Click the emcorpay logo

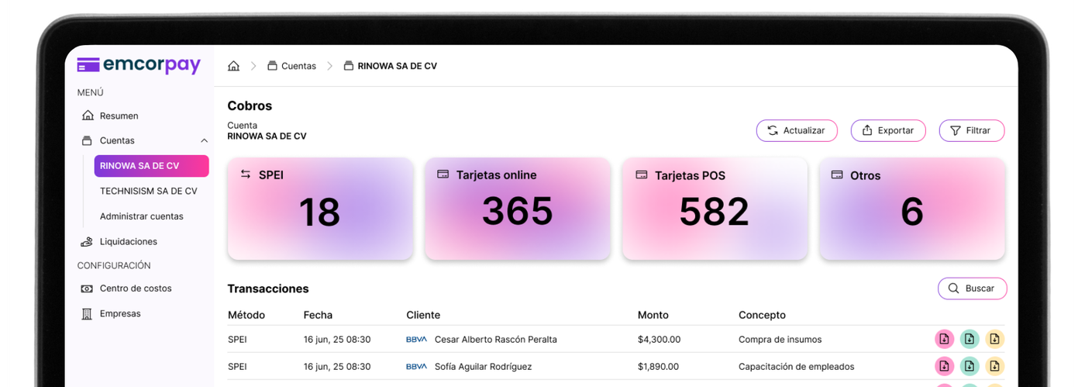click(139, 65)
